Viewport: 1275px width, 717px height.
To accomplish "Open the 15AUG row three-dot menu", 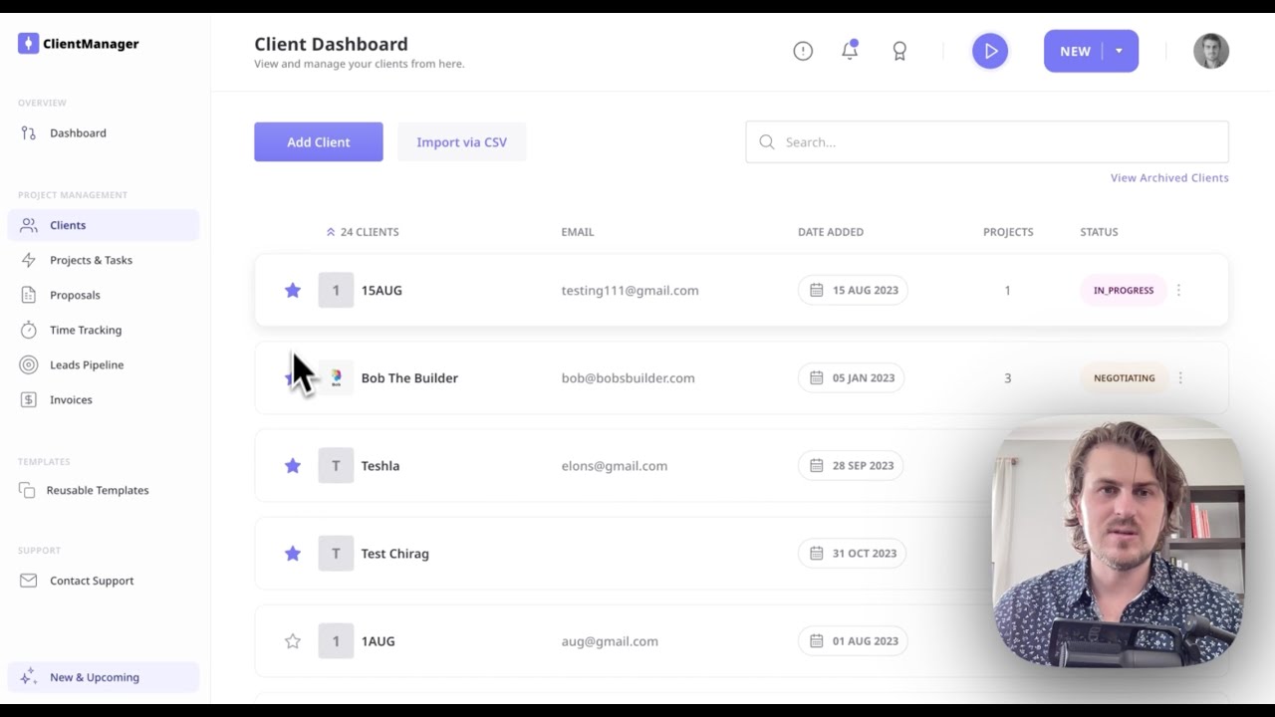I will click(x=1179, y=290).
